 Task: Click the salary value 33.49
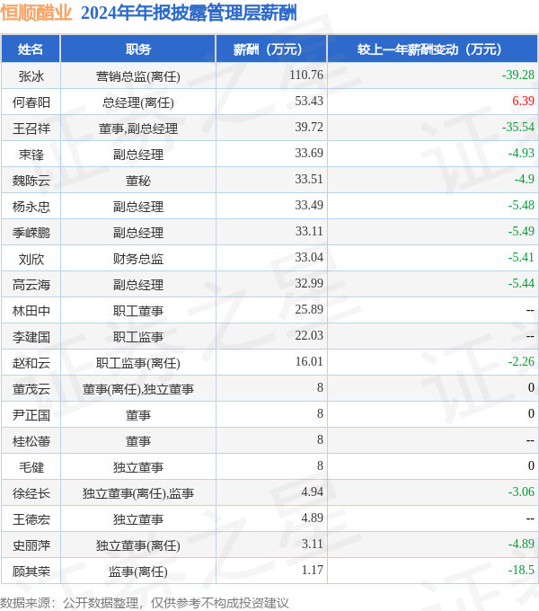click(309, 206)
